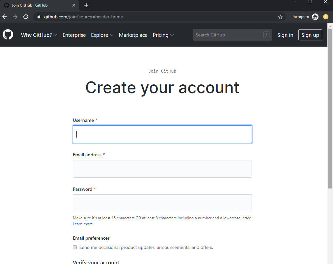
Task: Click into the Username field
Action: [162, 134]
